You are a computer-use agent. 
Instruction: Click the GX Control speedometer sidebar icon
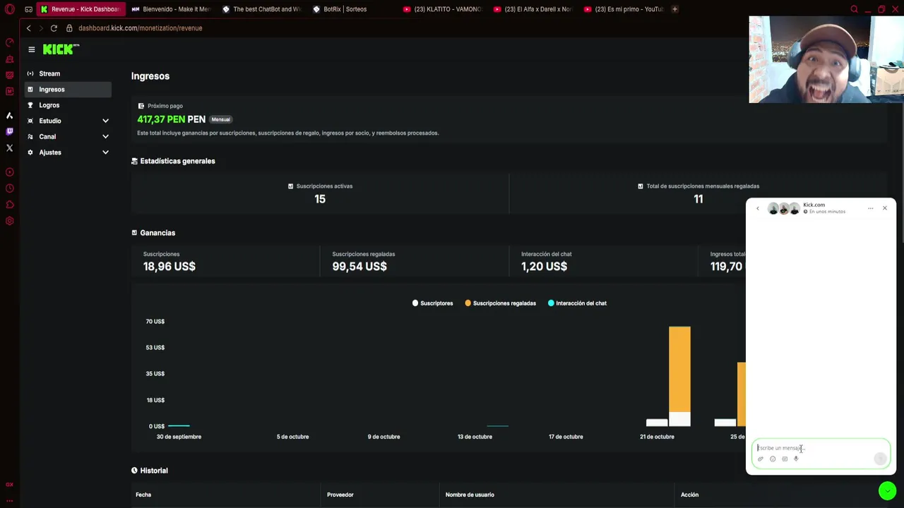click(9, 42)
